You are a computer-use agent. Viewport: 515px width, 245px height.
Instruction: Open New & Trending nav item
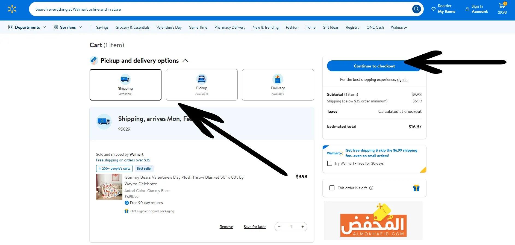pyautogui.click(x=266, y=27)
